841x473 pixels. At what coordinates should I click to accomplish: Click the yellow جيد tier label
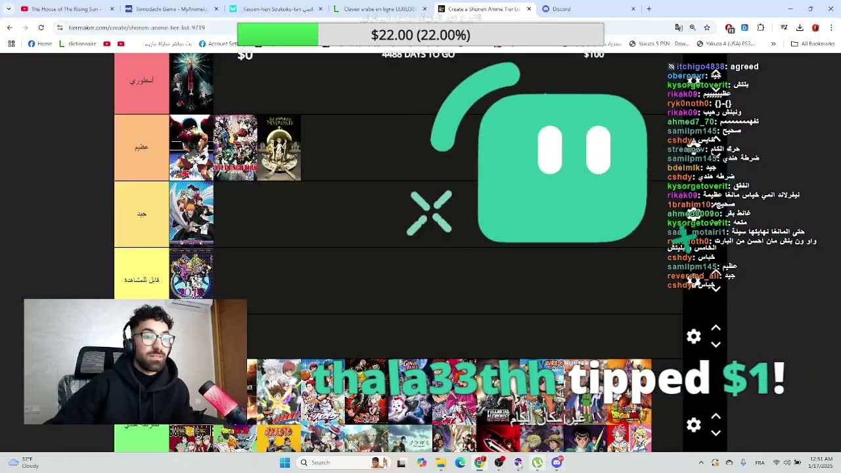tap(141, 214)
